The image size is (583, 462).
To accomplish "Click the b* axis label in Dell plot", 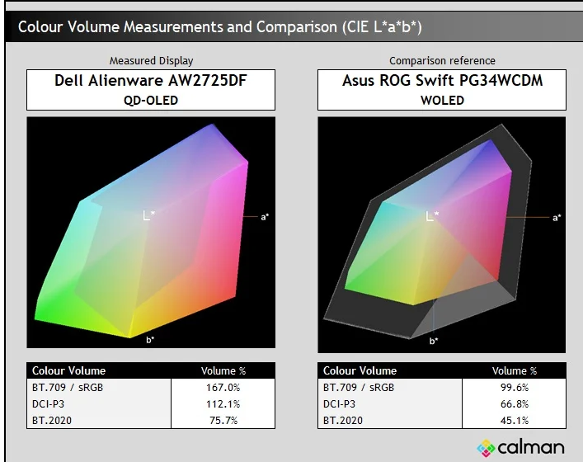I will click(x=150, y=340).
